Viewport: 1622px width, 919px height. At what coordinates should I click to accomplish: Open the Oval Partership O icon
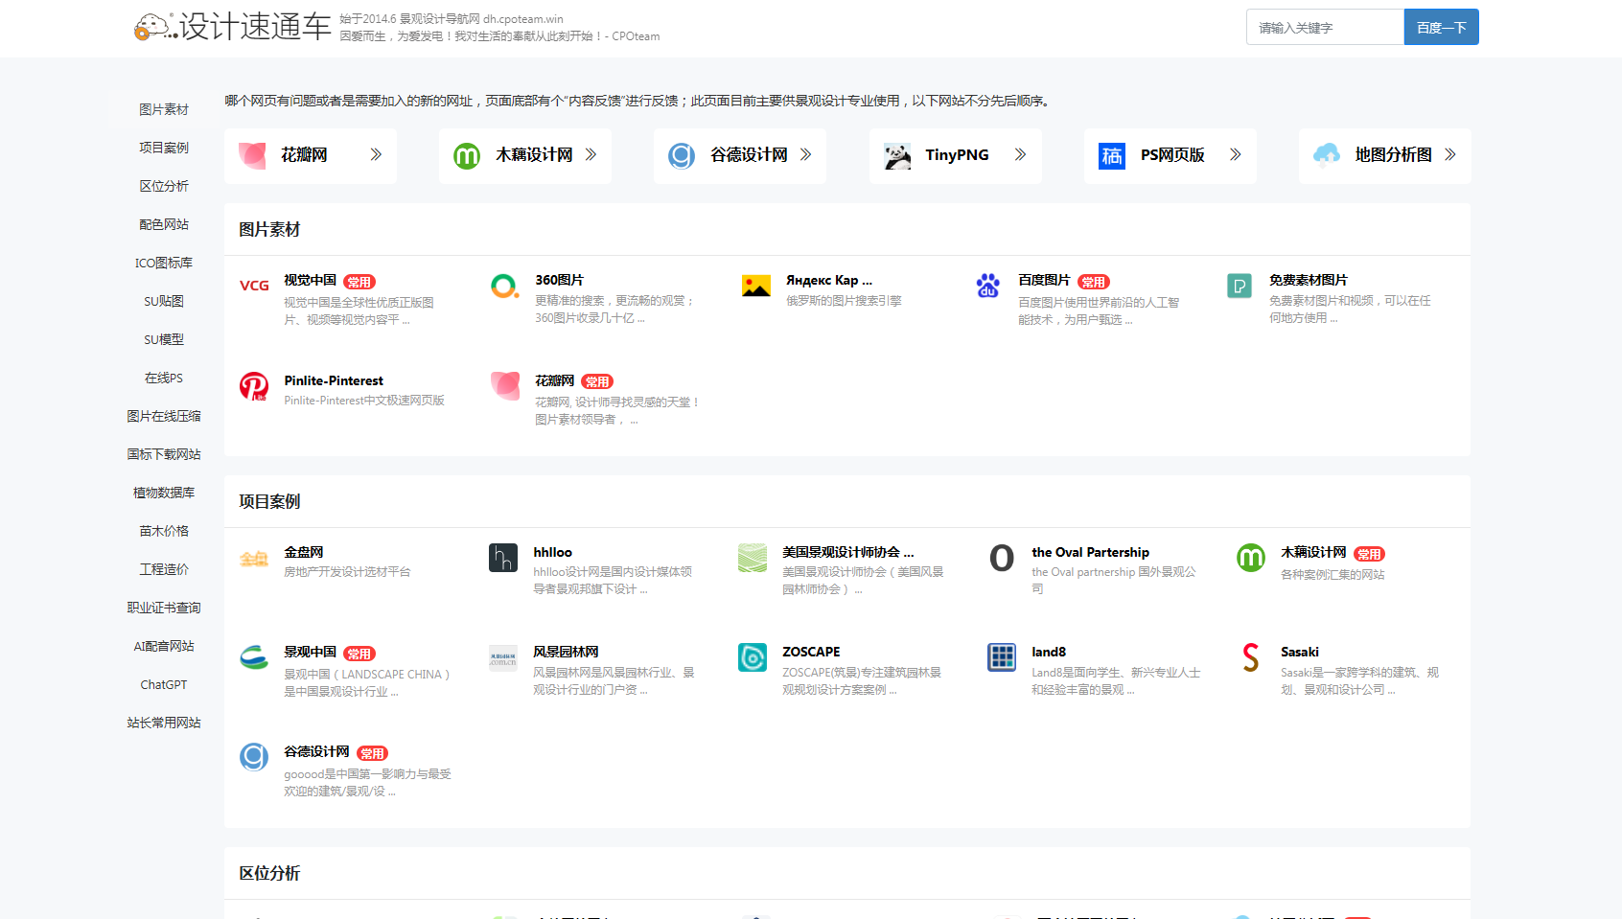pos(1002,558)
